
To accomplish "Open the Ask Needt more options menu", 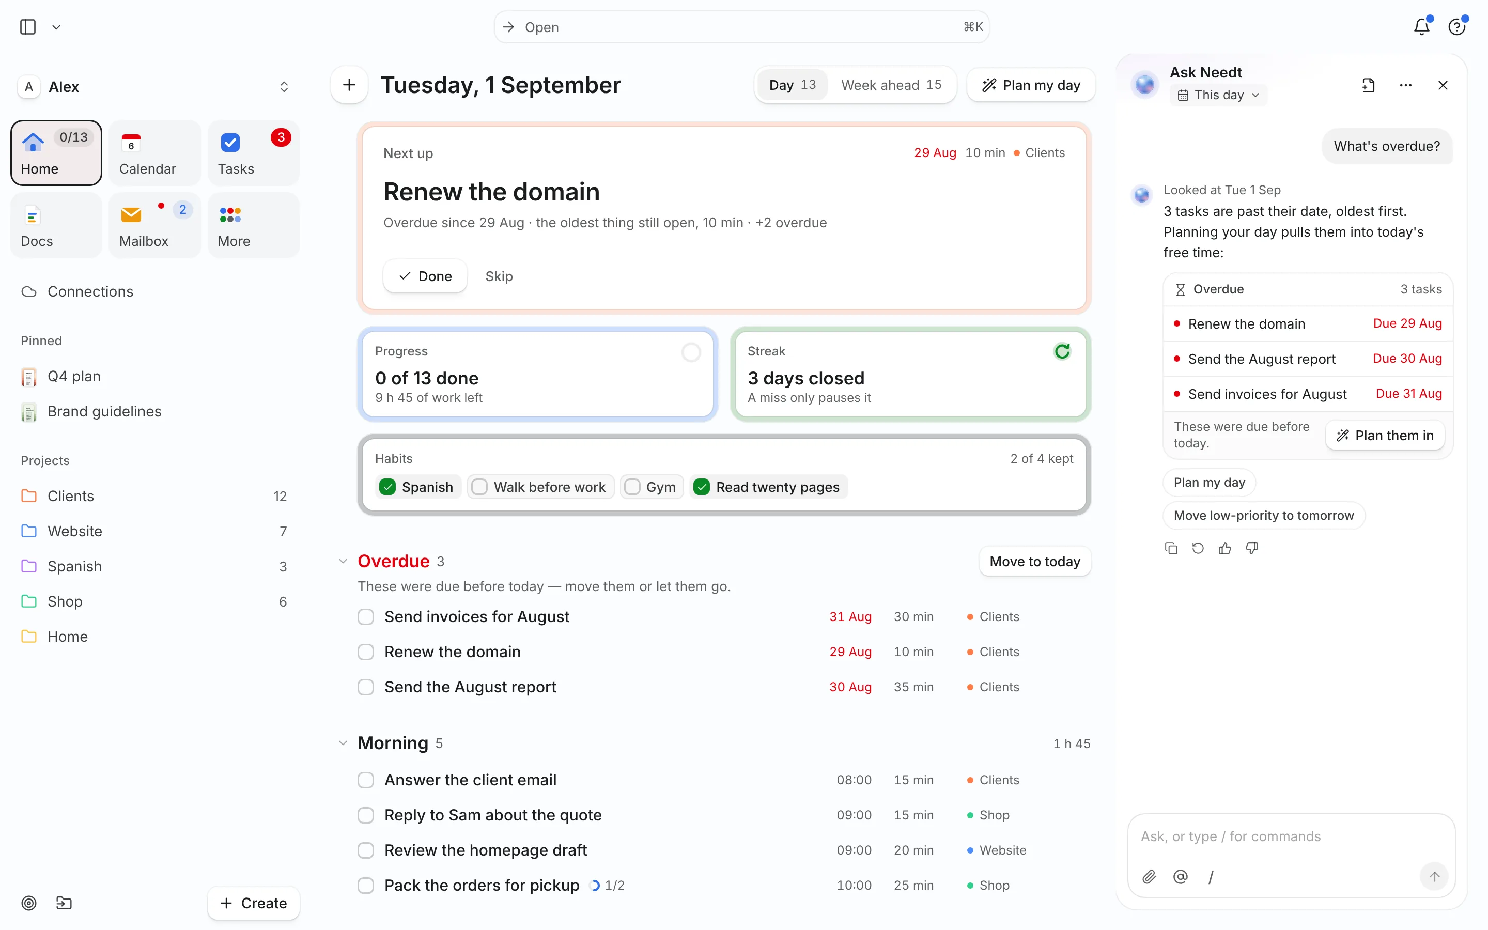I will coord(1406,85).
